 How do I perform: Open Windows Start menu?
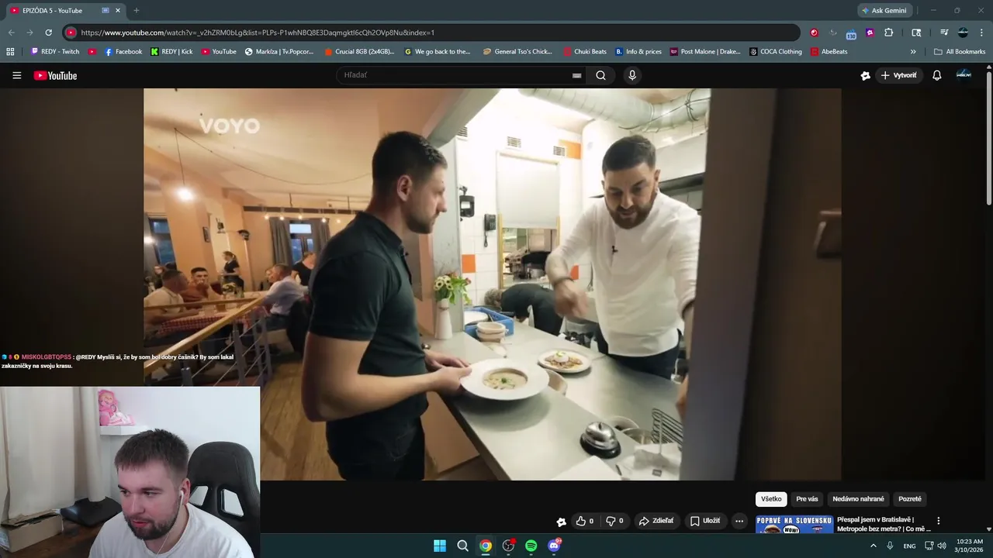coord(439,546)
